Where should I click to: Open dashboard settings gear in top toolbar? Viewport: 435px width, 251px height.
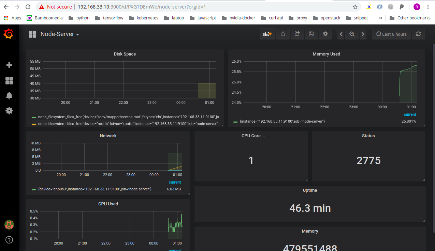click(325, 34)
